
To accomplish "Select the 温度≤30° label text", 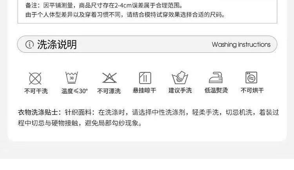I will [x=74, y=91].
